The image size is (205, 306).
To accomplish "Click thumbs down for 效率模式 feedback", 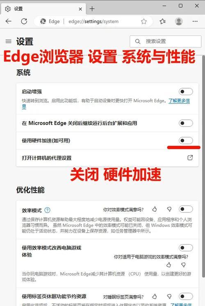I will tap(169, 209).
